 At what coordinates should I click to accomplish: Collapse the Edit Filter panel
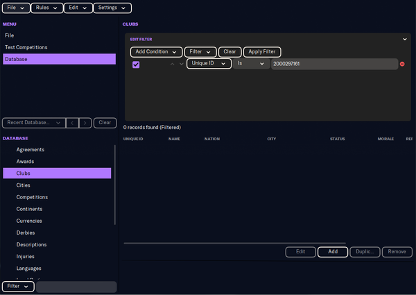pos(404,40)
